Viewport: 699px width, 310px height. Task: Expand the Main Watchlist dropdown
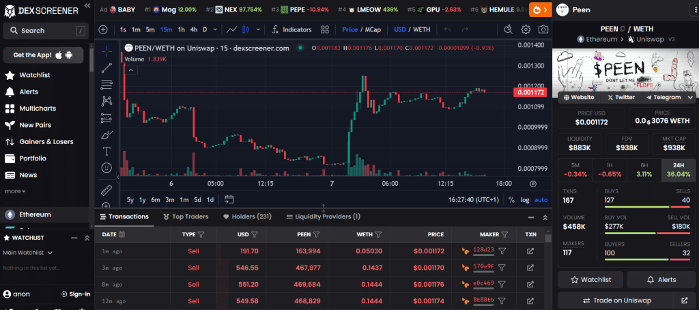point(29,253)
